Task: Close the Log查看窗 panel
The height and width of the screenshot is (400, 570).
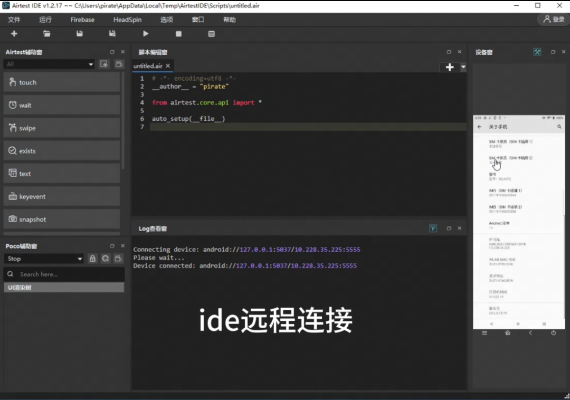Action: (x=460, y=228)
